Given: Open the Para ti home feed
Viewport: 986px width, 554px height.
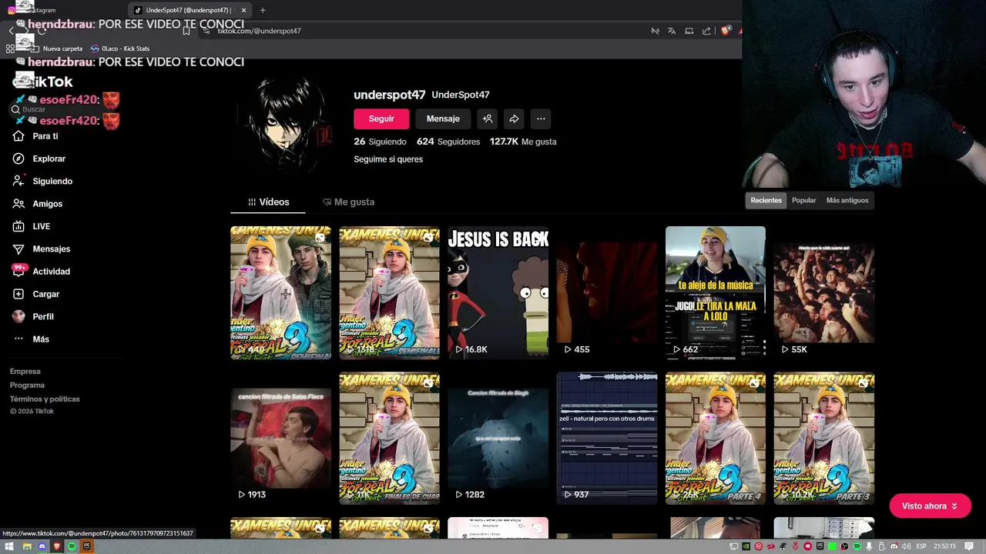Looking at the screenshot, I should (x=35, y=136).
